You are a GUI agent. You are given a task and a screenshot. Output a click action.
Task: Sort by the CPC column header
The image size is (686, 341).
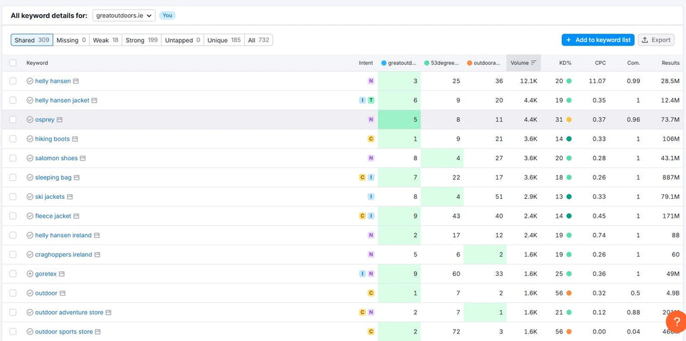click(600, 63)
